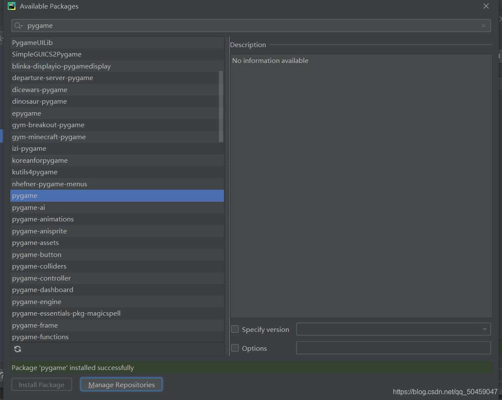Click the Manage Repositories button

(121, 384)
